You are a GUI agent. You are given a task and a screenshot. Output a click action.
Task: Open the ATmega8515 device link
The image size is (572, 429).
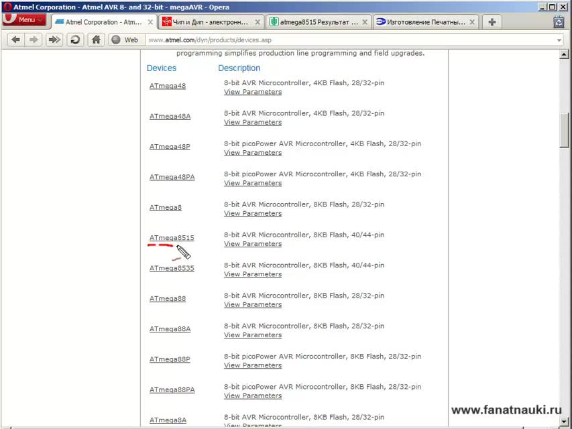(x=172, y=238)
